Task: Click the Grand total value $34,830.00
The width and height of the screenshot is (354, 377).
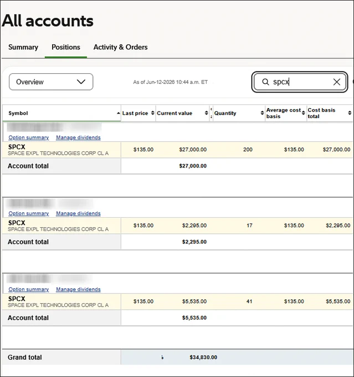Action: point(203,358)
